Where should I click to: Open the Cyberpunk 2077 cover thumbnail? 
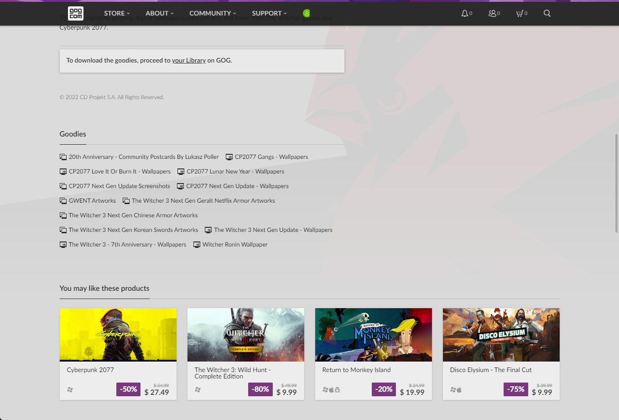coord(118,335)
